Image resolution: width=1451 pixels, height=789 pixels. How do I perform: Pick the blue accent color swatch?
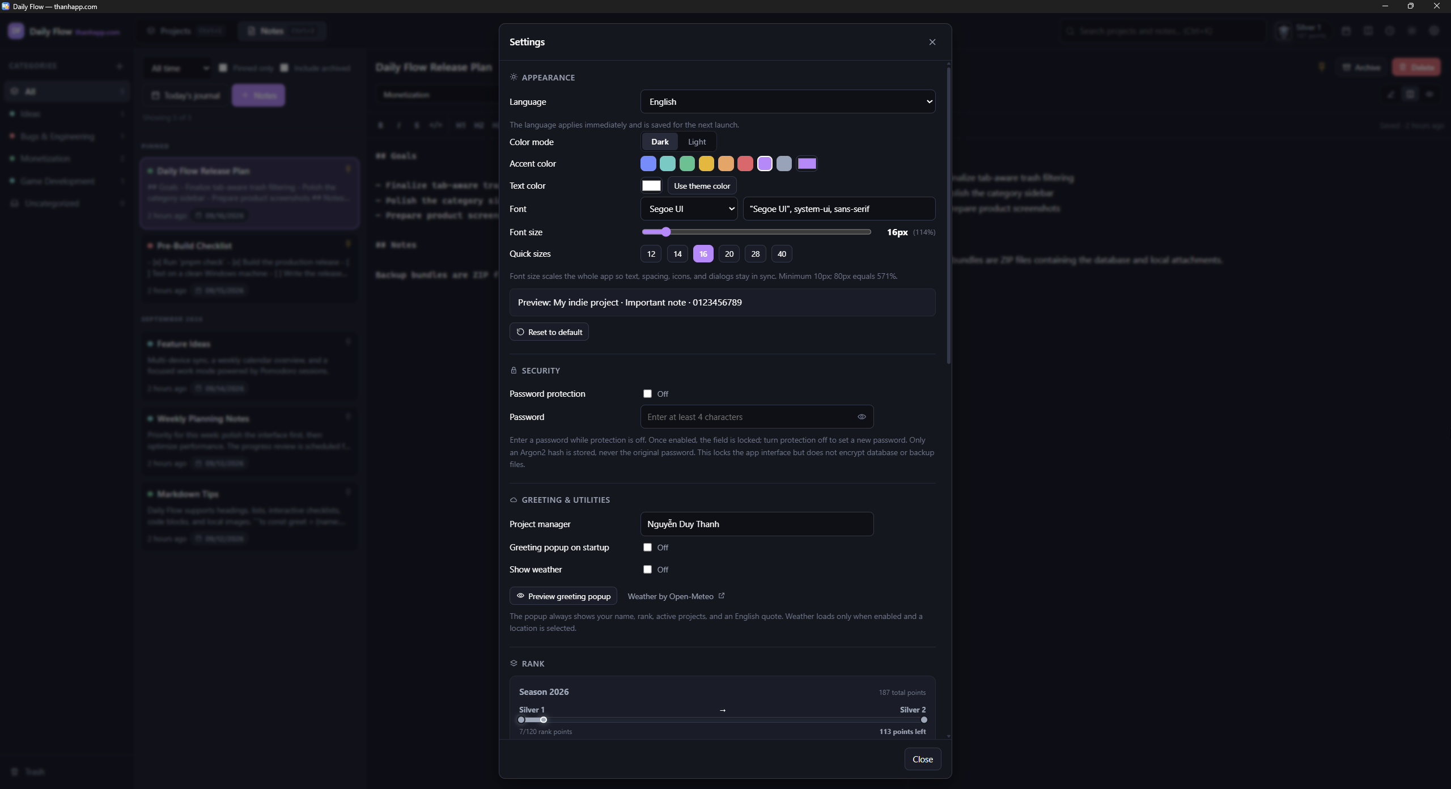click(648, 164)
